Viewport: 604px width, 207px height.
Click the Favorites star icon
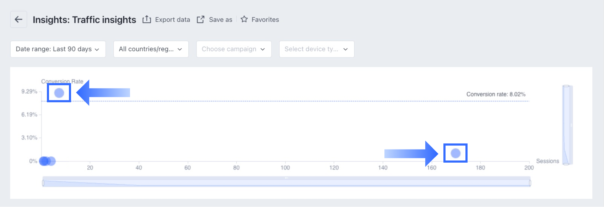point(244,19)
